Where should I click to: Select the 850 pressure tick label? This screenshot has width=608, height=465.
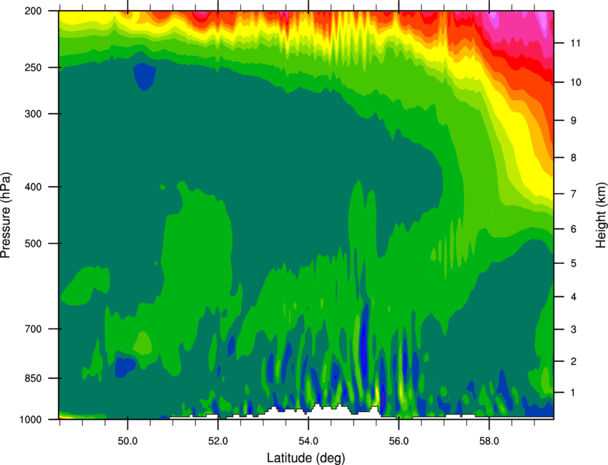pyautogui.click(x=34, y=378)
